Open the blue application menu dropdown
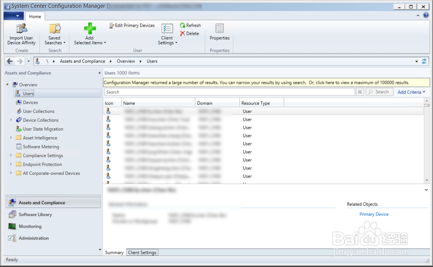This screenshot has height=267, width=433. click(13, 16)
